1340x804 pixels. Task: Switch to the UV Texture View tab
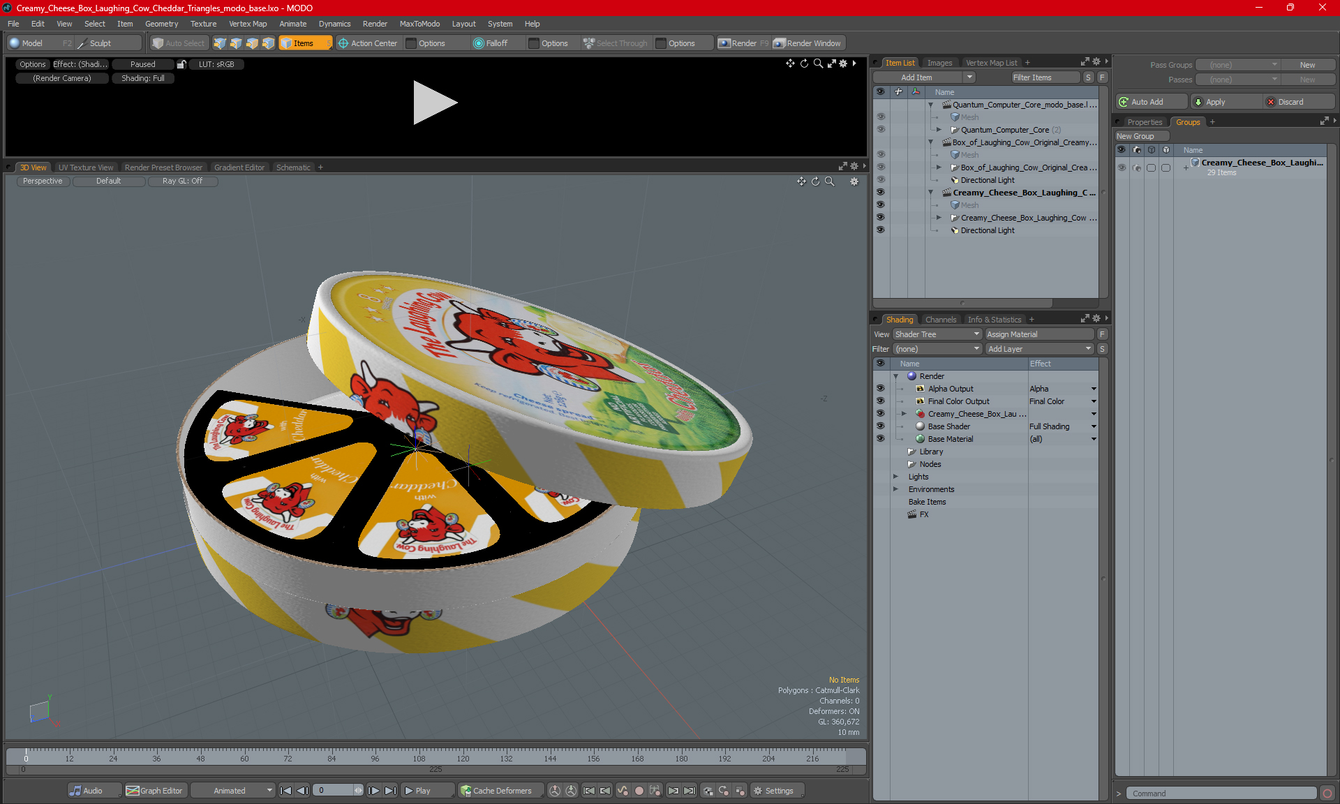pyautogui.click(x=85, y=167)
